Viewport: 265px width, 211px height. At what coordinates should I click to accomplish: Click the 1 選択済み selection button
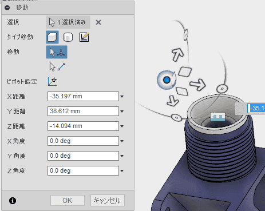click(68, 22)
